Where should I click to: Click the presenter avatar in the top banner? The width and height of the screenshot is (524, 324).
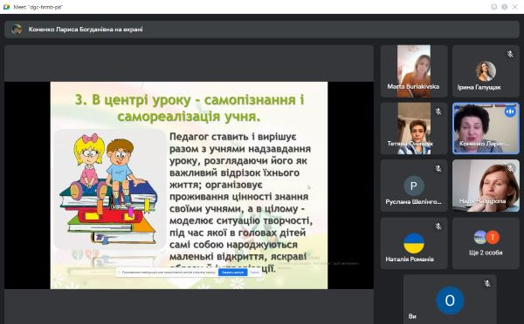17,30
